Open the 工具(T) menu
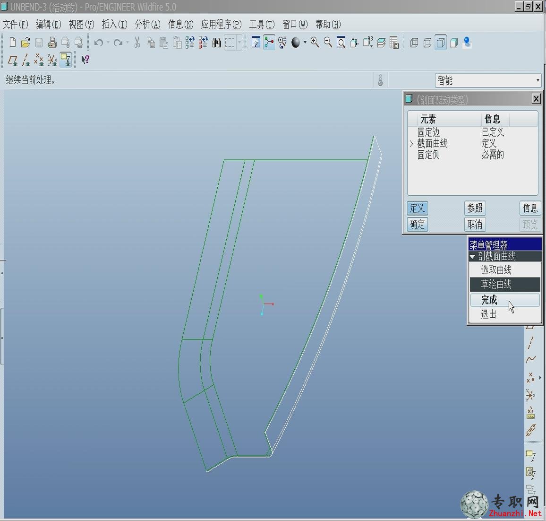 click(262, 24)
